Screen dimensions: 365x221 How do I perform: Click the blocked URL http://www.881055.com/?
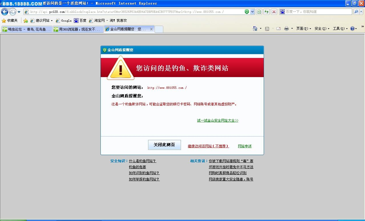[167, 88]
